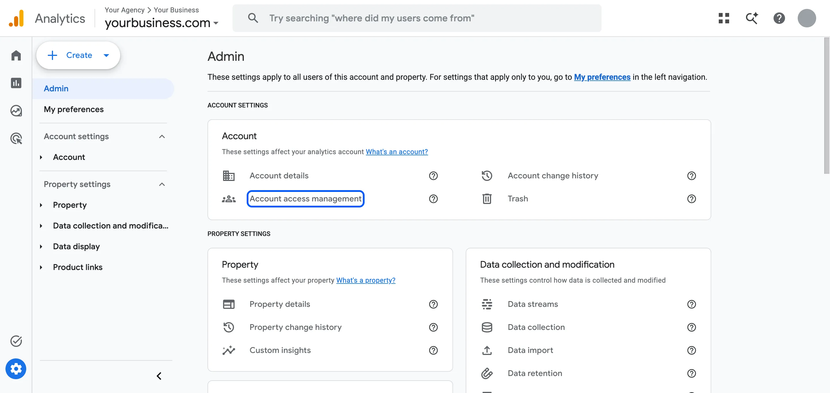Click the Admin gear icon
This screenshot has height=393, width=830.
(16, 369)
